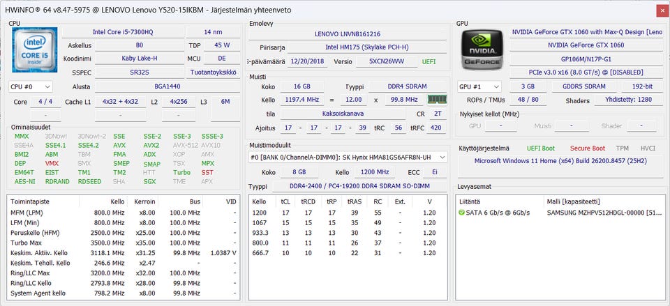
Task: Click the BIOS date 12/20/2018 field
Action: pyautogui.click(x=308, y=61)
